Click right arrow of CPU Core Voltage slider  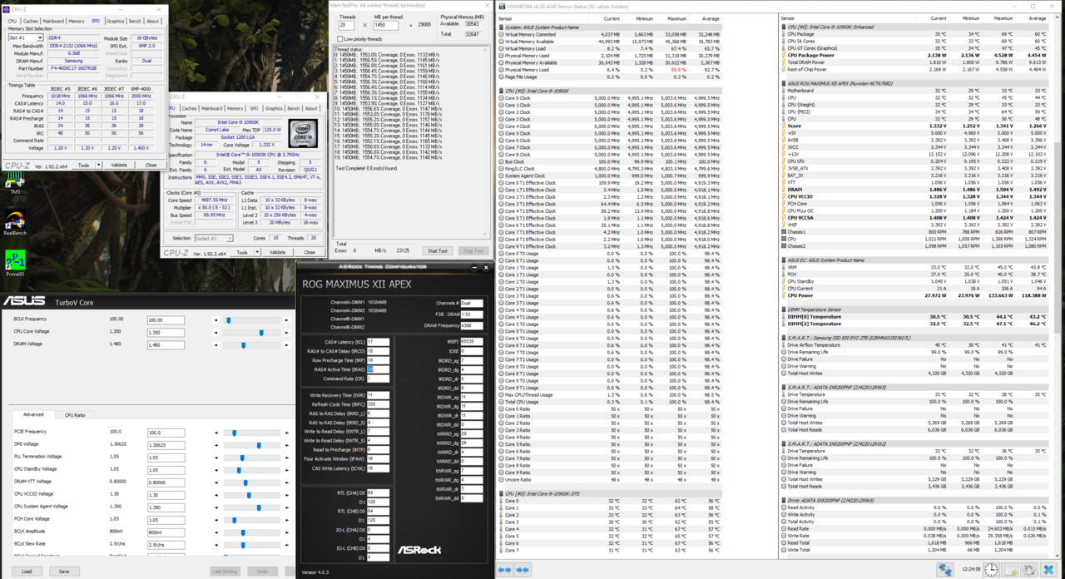287,332
